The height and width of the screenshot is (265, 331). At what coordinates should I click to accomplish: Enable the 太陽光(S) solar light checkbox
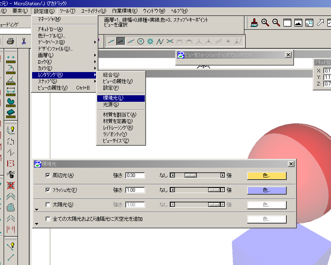tap(48, 205)
